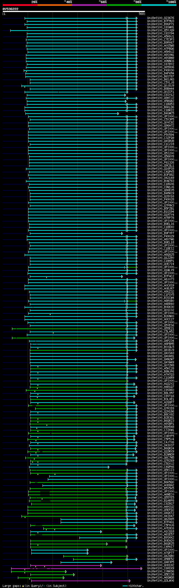Open the UniRef100_B9GP71 hit
This screenshot has height=588, width=179.
pyautogui.click(x=161, y=24)
